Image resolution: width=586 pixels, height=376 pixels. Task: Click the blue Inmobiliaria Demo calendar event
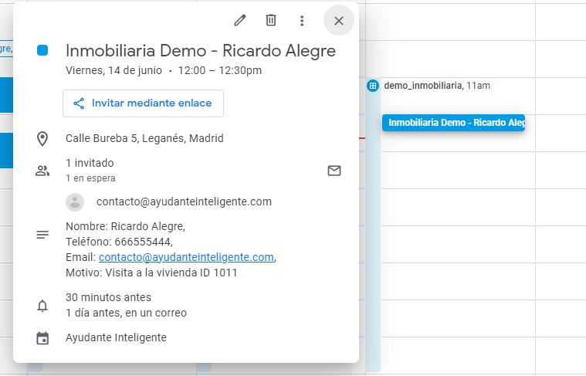click(x=454, y=123)
